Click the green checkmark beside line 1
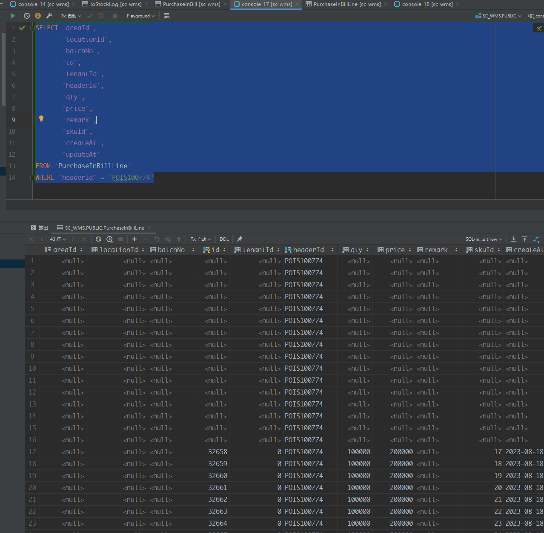This screenshot has height=533, width=544. [x=22, y=28]
